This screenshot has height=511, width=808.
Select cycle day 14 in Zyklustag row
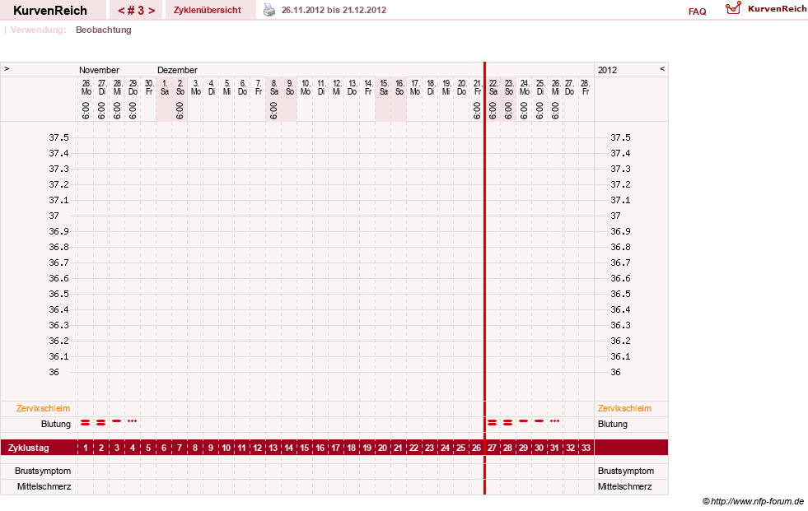tap(288, 448)
